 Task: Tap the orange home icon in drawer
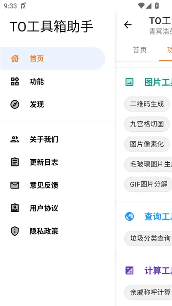[15, 59]
